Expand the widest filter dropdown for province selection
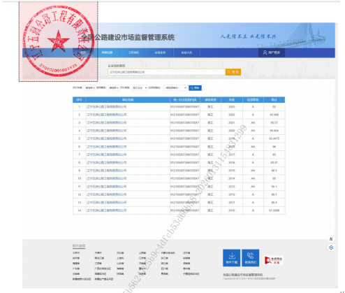 tap(175, 88)
